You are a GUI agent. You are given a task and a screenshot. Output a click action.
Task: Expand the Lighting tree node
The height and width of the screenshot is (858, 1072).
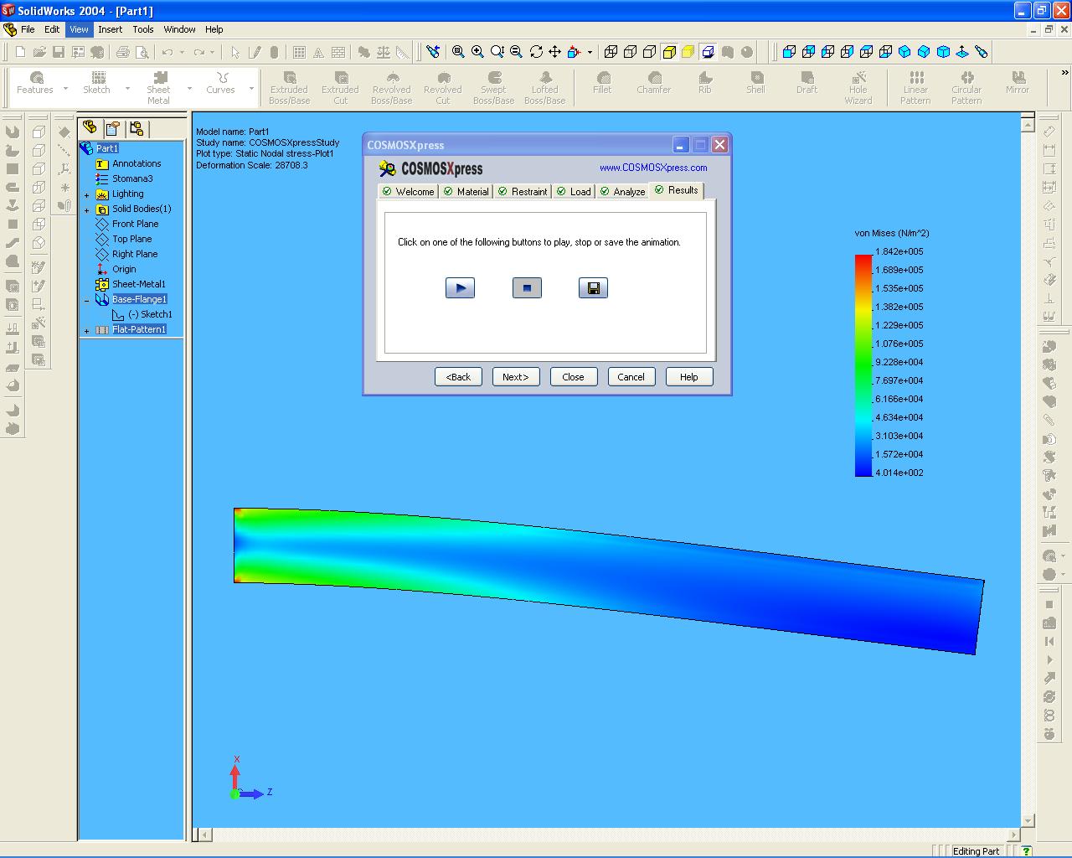tap(87, 194)
